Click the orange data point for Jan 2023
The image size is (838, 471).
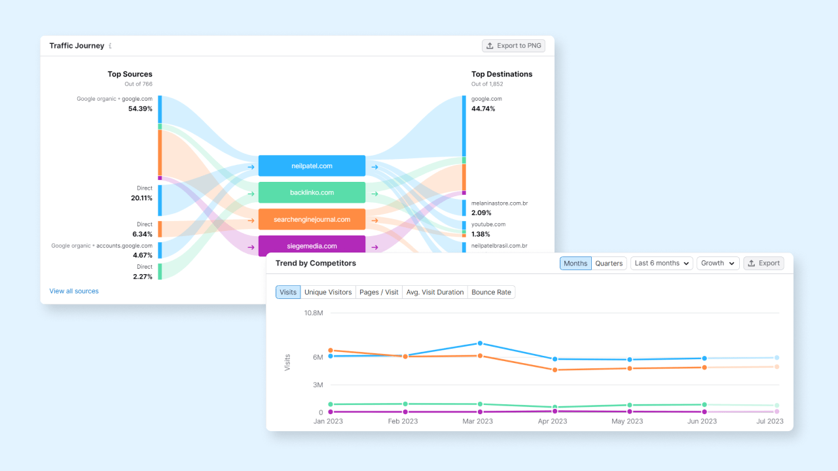pos(331,351)
